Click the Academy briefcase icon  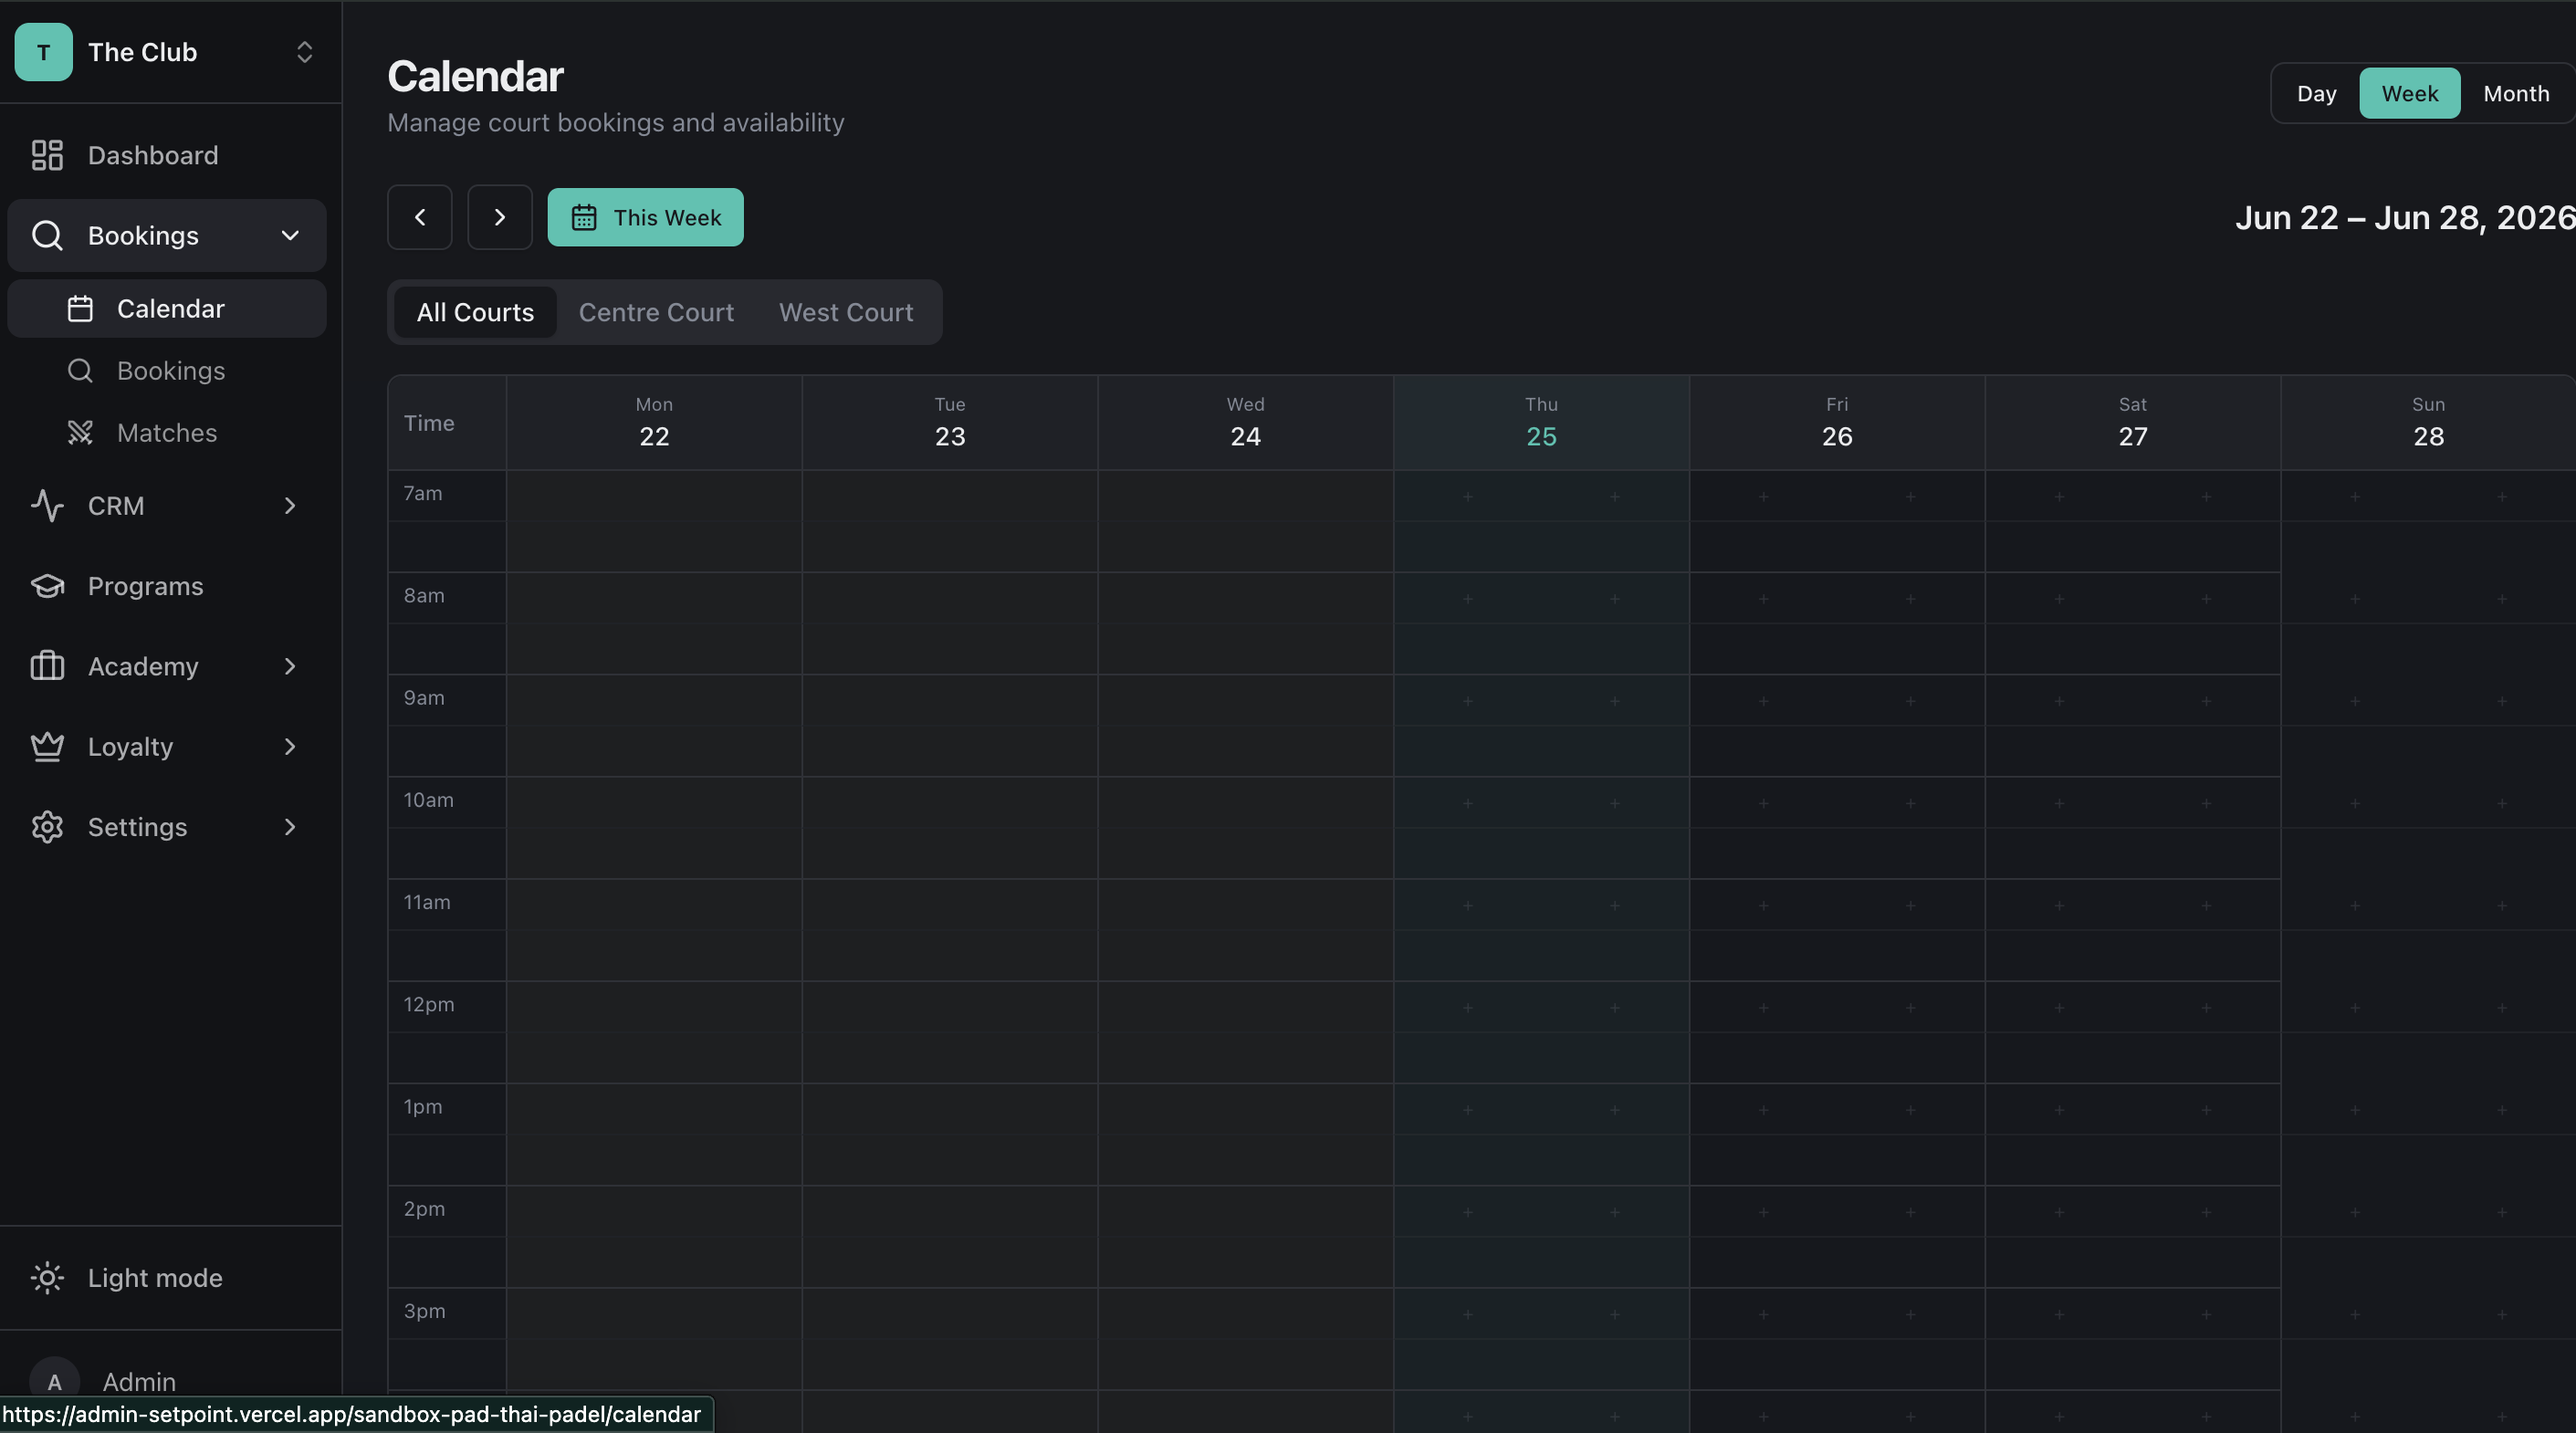[x=47, y=666]
